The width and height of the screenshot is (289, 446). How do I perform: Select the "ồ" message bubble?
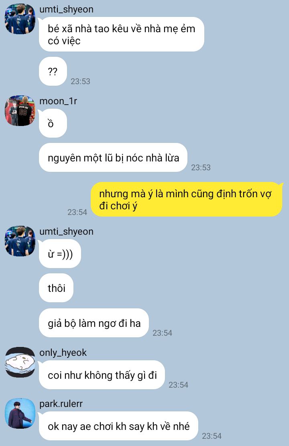pyautogui.click(x=53, y=124)
